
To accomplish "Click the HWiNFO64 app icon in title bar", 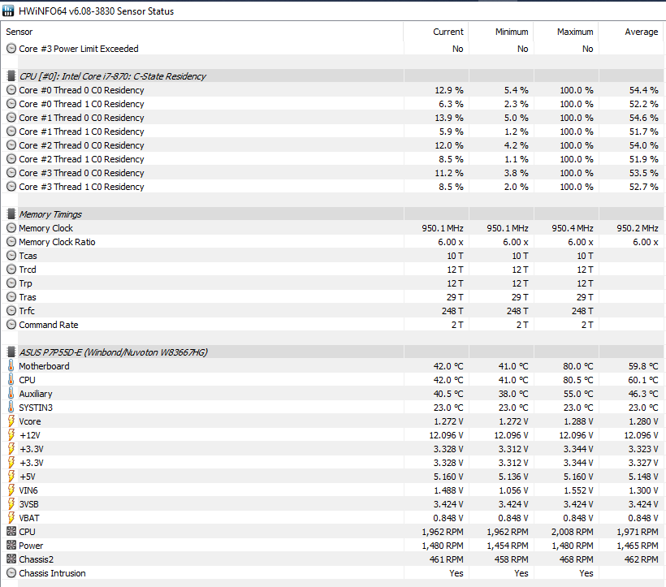I will click(8, 11).
